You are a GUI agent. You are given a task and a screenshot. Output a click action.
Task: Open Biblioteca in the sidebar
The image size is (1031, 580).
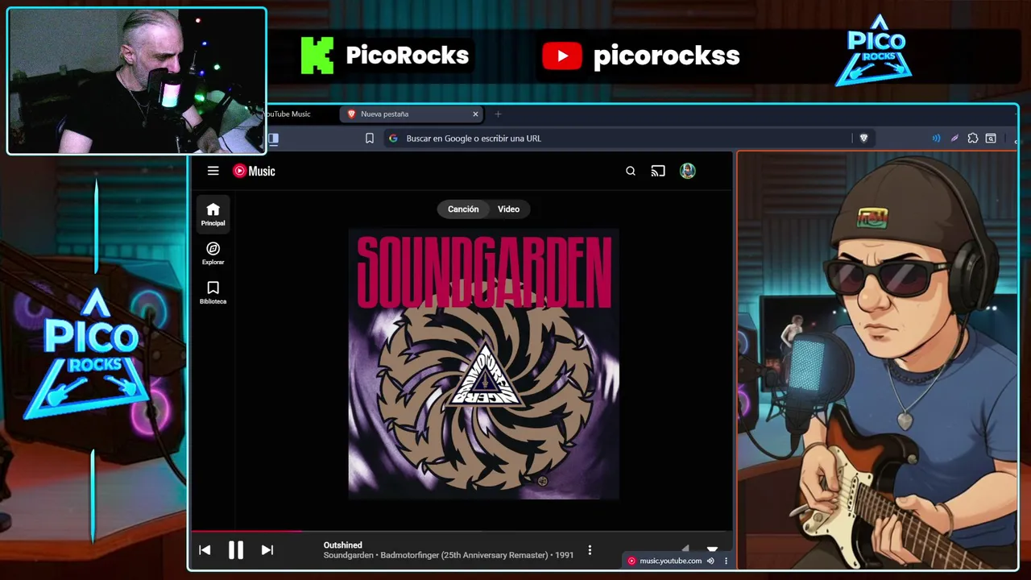coord(213,292)
